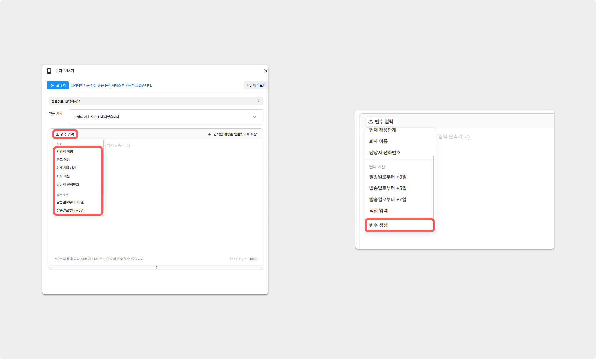
Task: Click the blue 보내기 send button
Action: pyautogui.click(x=58, y=85)
